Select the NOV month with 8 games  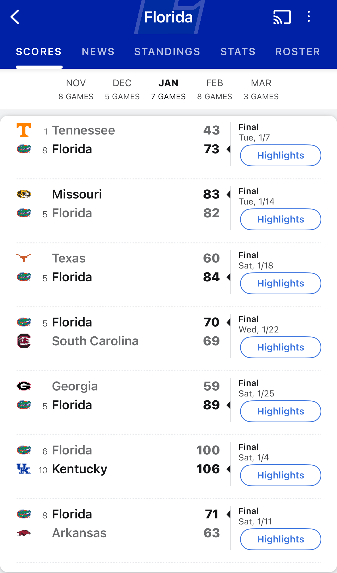pos(76,90)
